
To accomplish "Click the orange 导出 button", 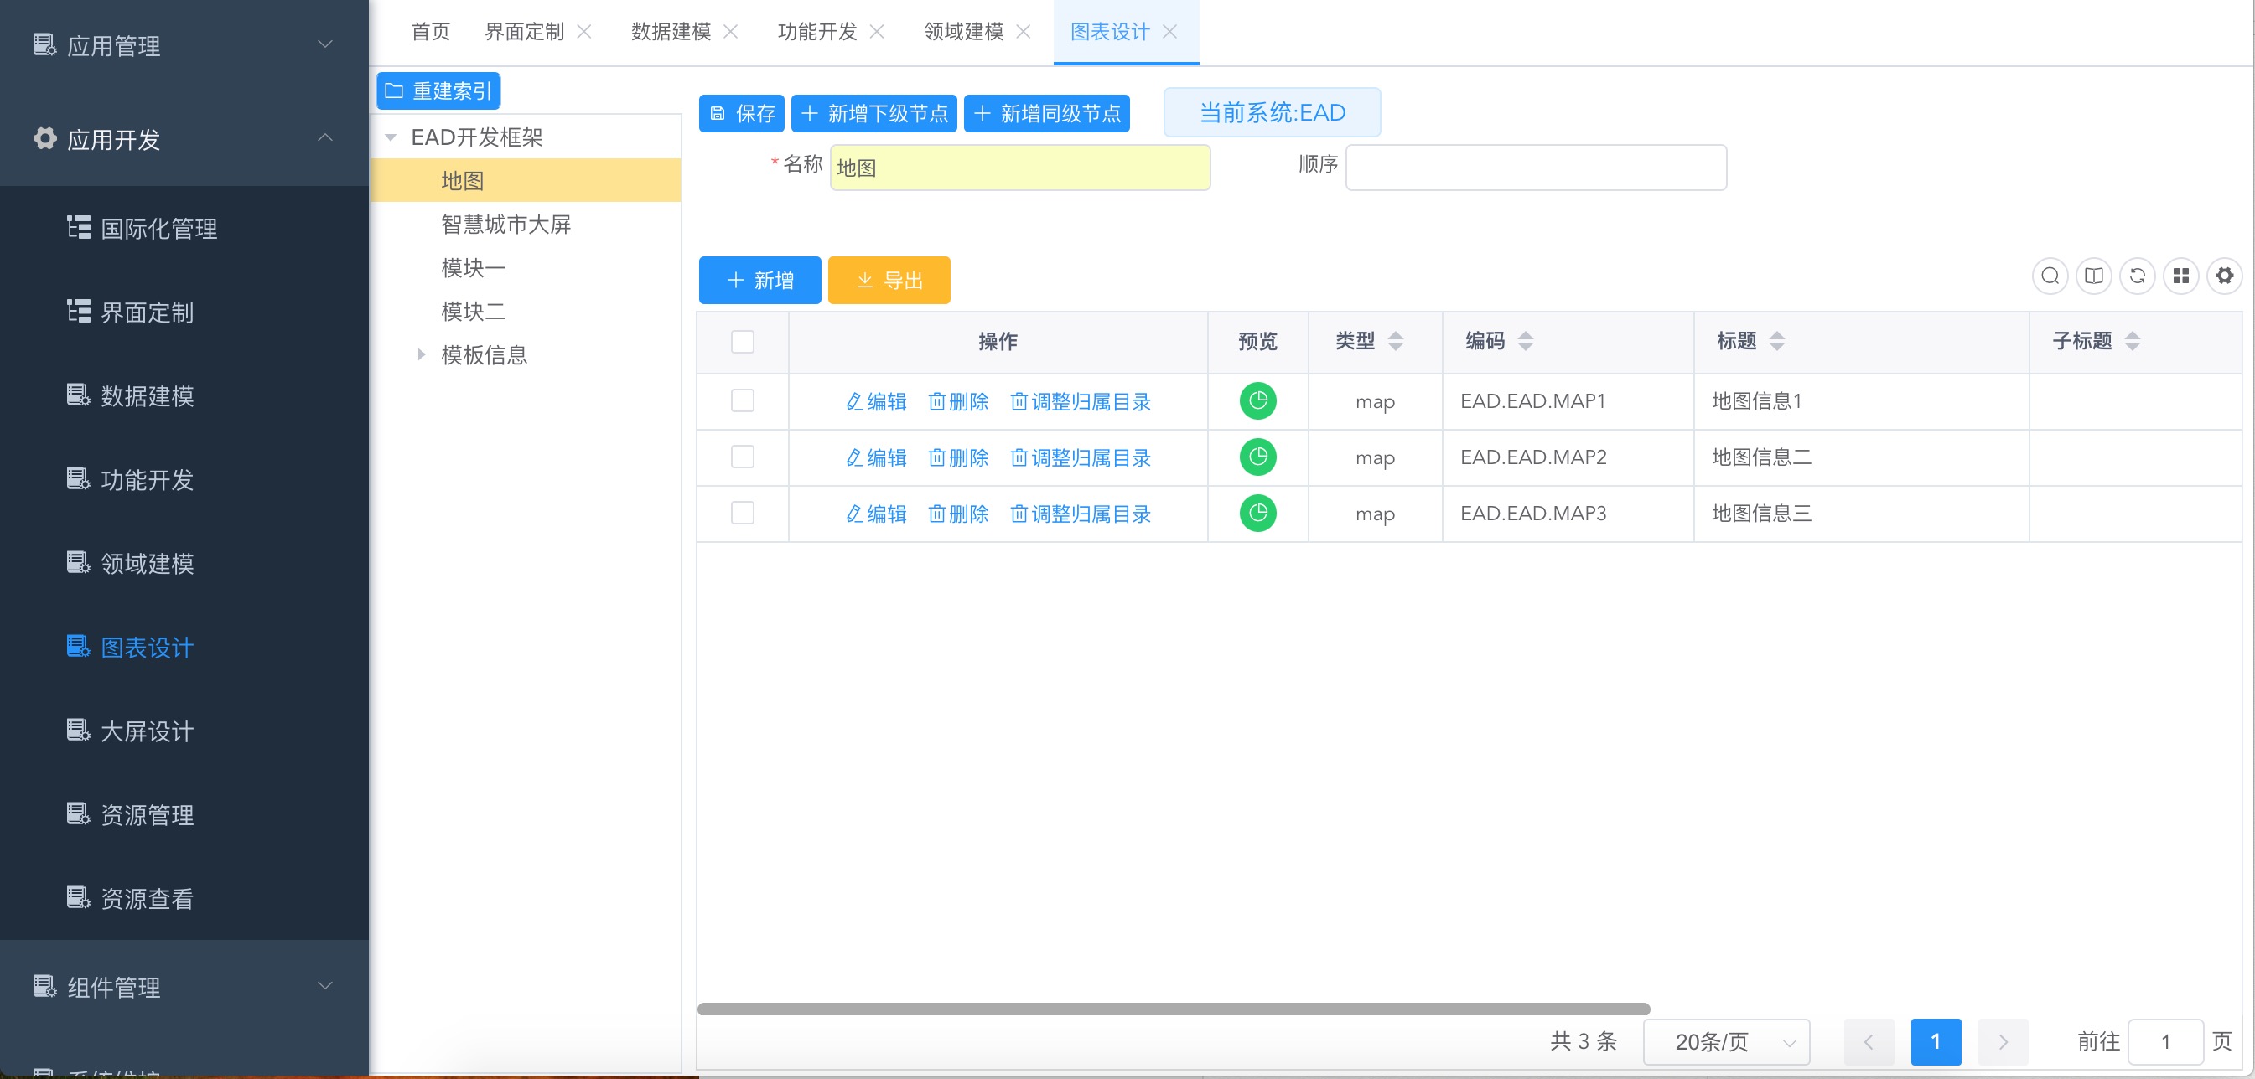I will tap(889, 280).
